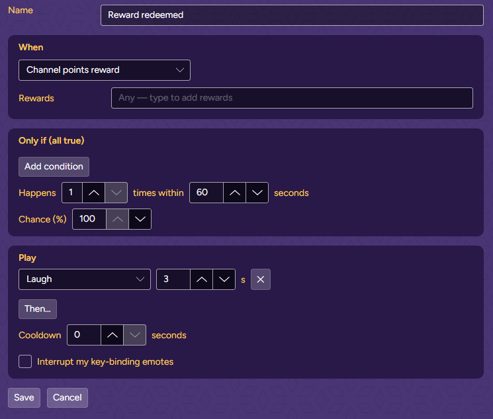Increase the Cooldown seconds
Screen dimensions: 493x419
tap(112, 335)
